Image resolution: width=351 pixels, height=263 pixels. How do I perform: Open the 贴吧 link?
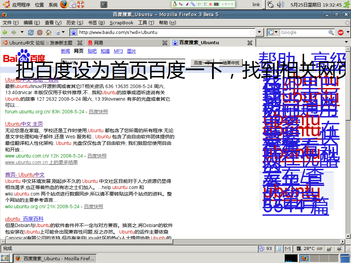[x=92, y=51]
